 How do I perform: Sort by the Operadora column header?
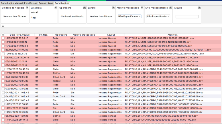pyautogui.click(x=61, y=35)
